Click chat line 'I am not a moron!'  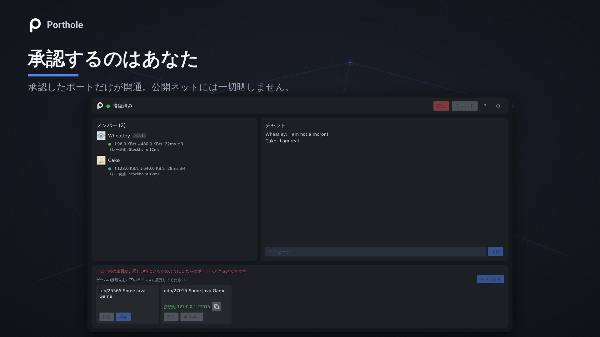(308, 134)
